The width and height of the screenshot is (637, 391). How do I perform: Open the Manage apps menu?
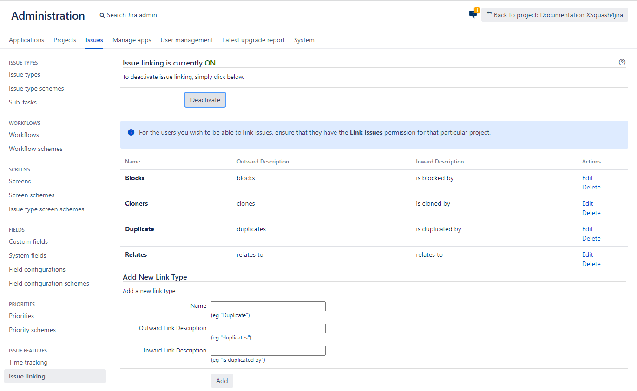click(131, 40)
